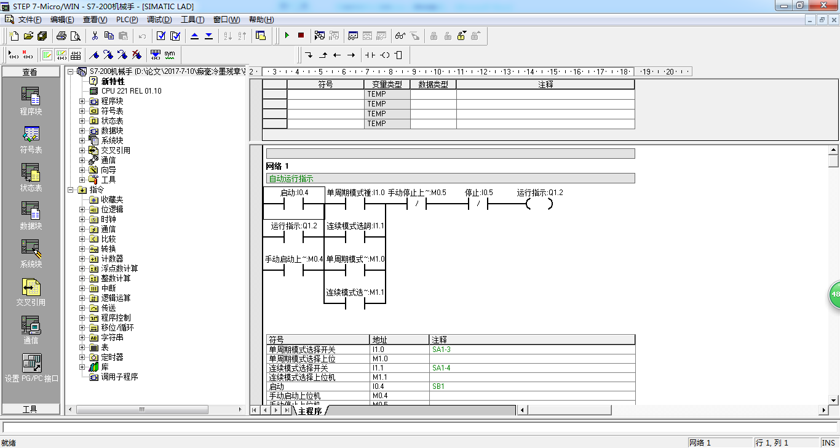The height and width of the screenshot is (448, 840).
Task: Open the 查看(V) menu
Action: pos(95,20)
